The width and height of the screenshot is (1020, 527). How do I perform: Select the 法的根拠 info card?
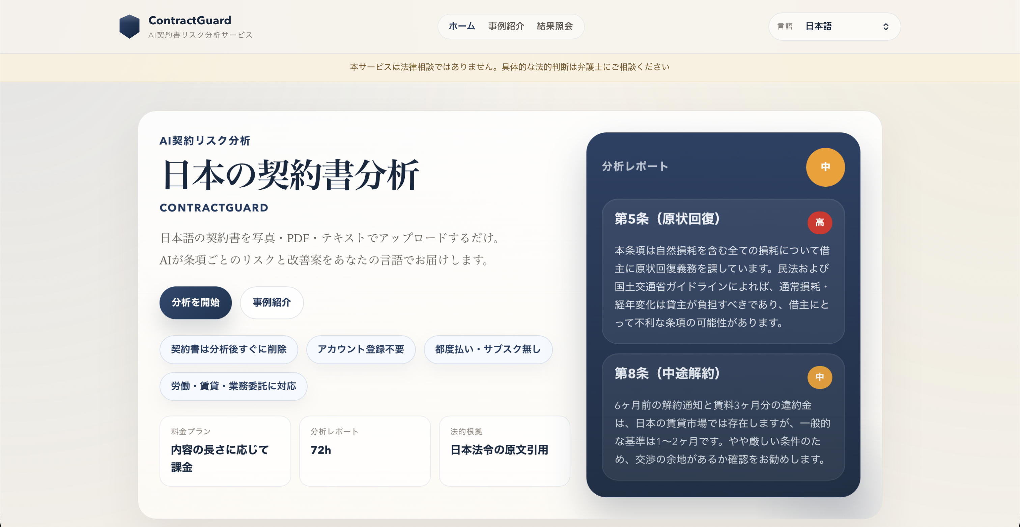coord(504,451)
